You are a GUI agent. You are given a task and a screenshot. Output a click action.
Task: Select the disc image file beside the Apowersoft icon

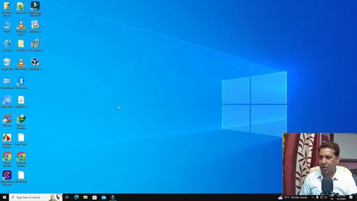coord(21,102)
